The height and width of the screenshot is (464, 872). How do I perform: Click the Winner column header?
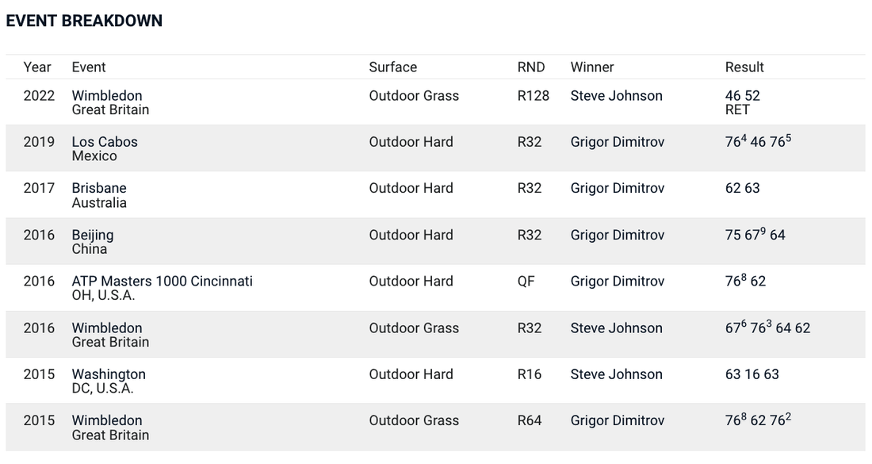[592, 67]
